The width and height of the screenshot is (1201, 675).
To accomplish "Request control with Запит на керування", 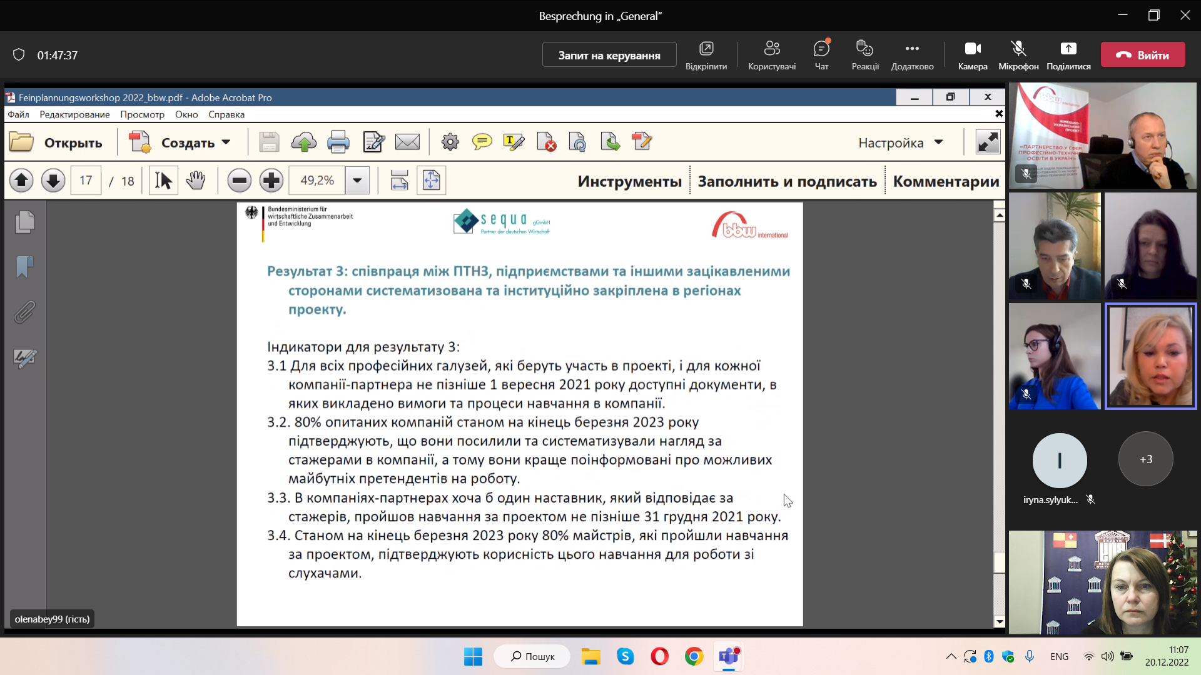I will coord(609,55).
